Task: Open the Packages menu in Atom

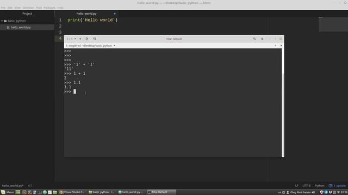Action: coord(49,8)
